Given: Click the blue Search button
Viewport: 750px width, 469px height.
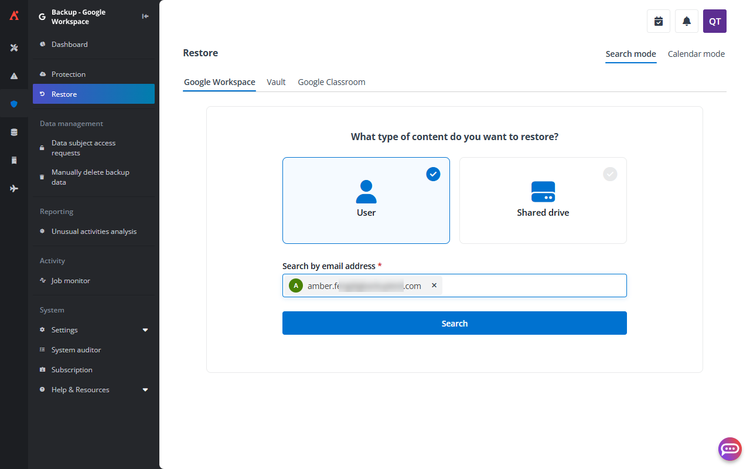Looking at the screenshot, I should click(455, 323).
